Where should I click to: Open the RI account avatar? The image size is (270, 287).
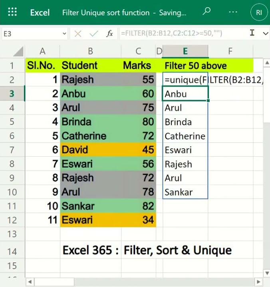259,12
